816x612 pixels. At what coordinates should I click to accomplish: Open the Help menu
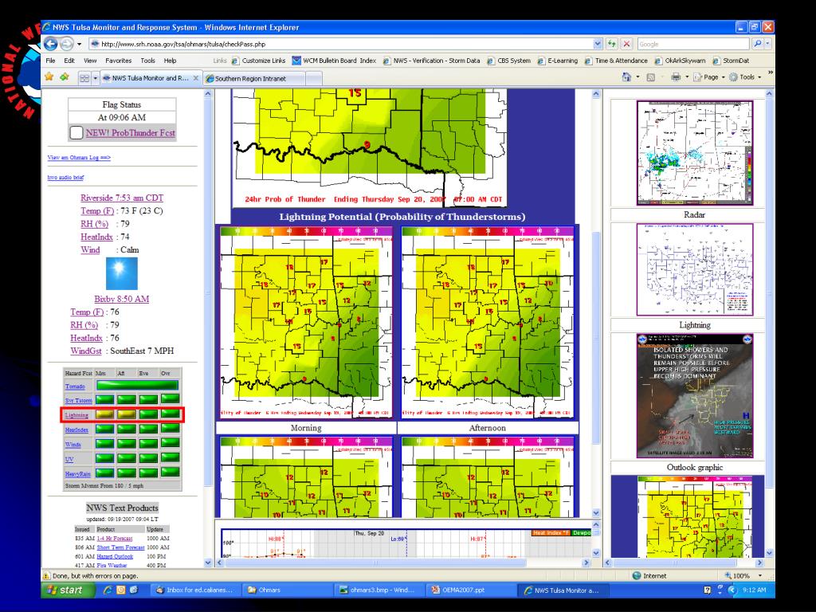click(x=170, y=61)
